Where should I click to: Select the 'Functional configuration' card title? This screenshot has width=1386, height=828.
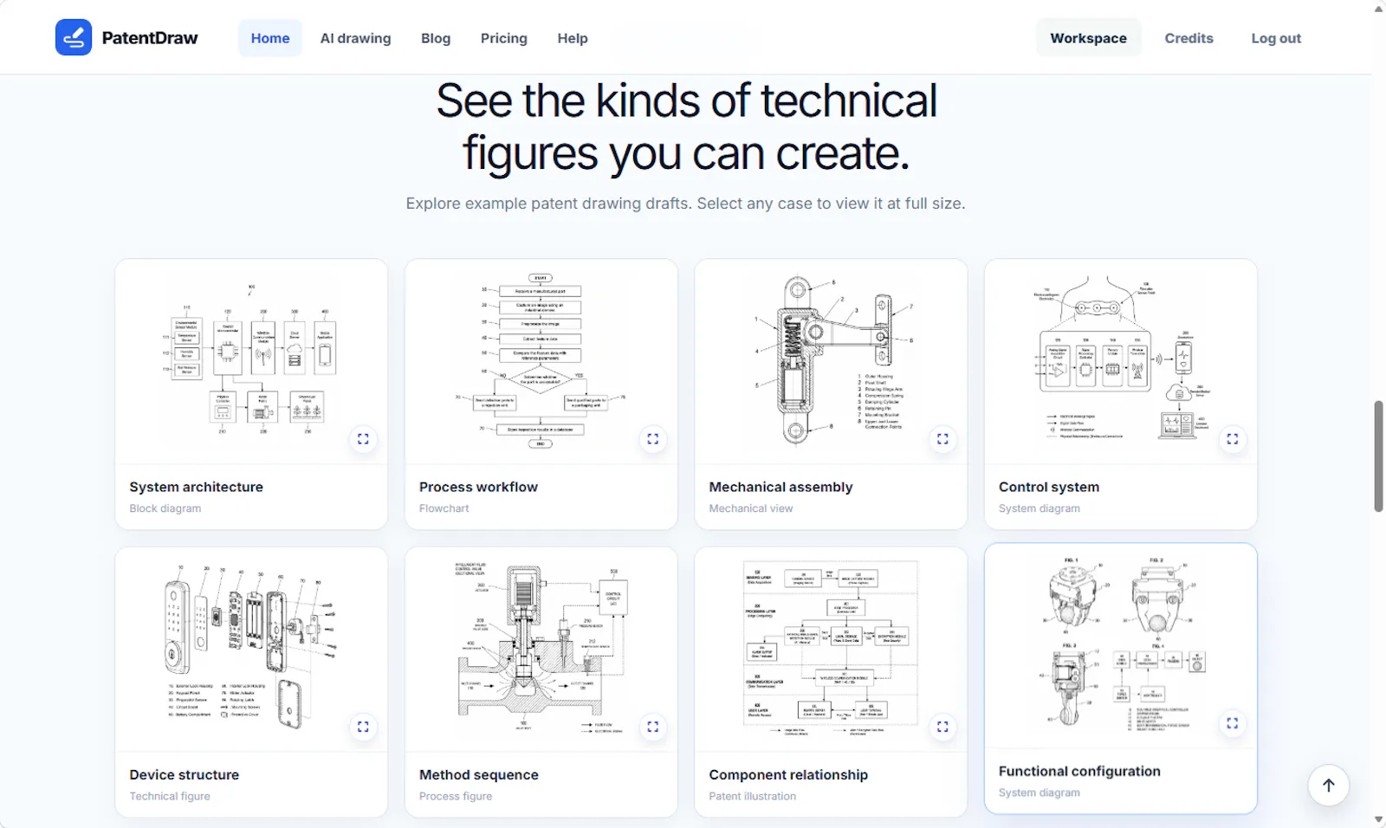(1079, 771)
